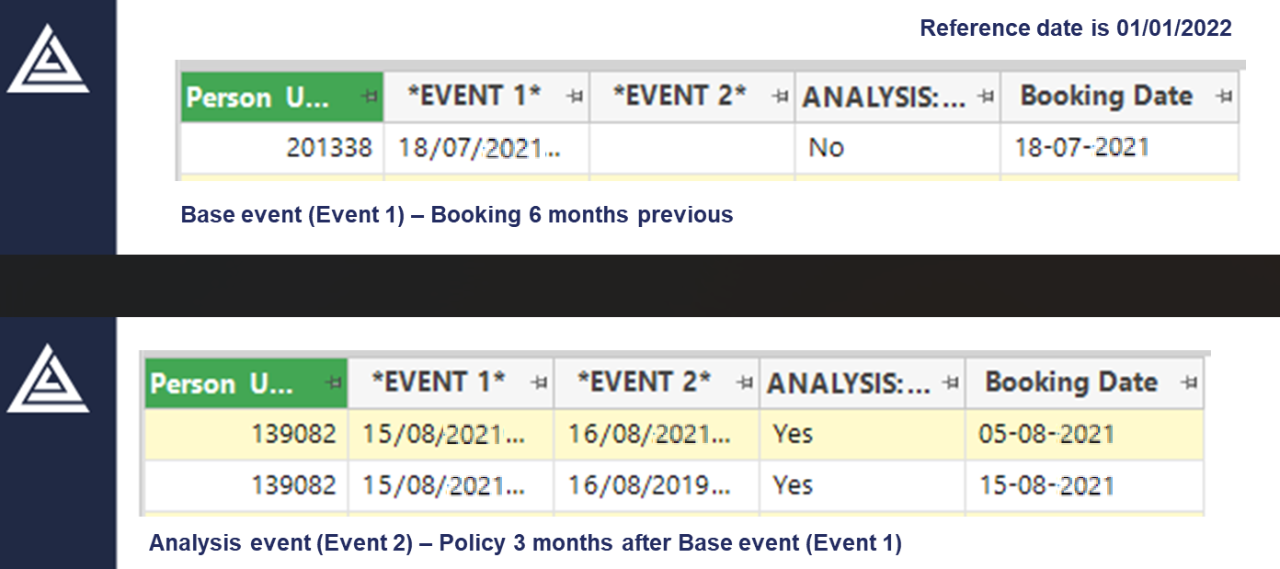Pin the *EVENT 2* column in the 201338 grid

(x=782, y=97)
